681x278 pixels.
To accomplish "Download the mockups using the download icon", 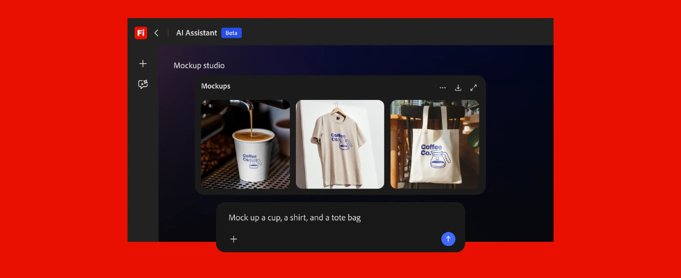I will click(x=458, y=88).
